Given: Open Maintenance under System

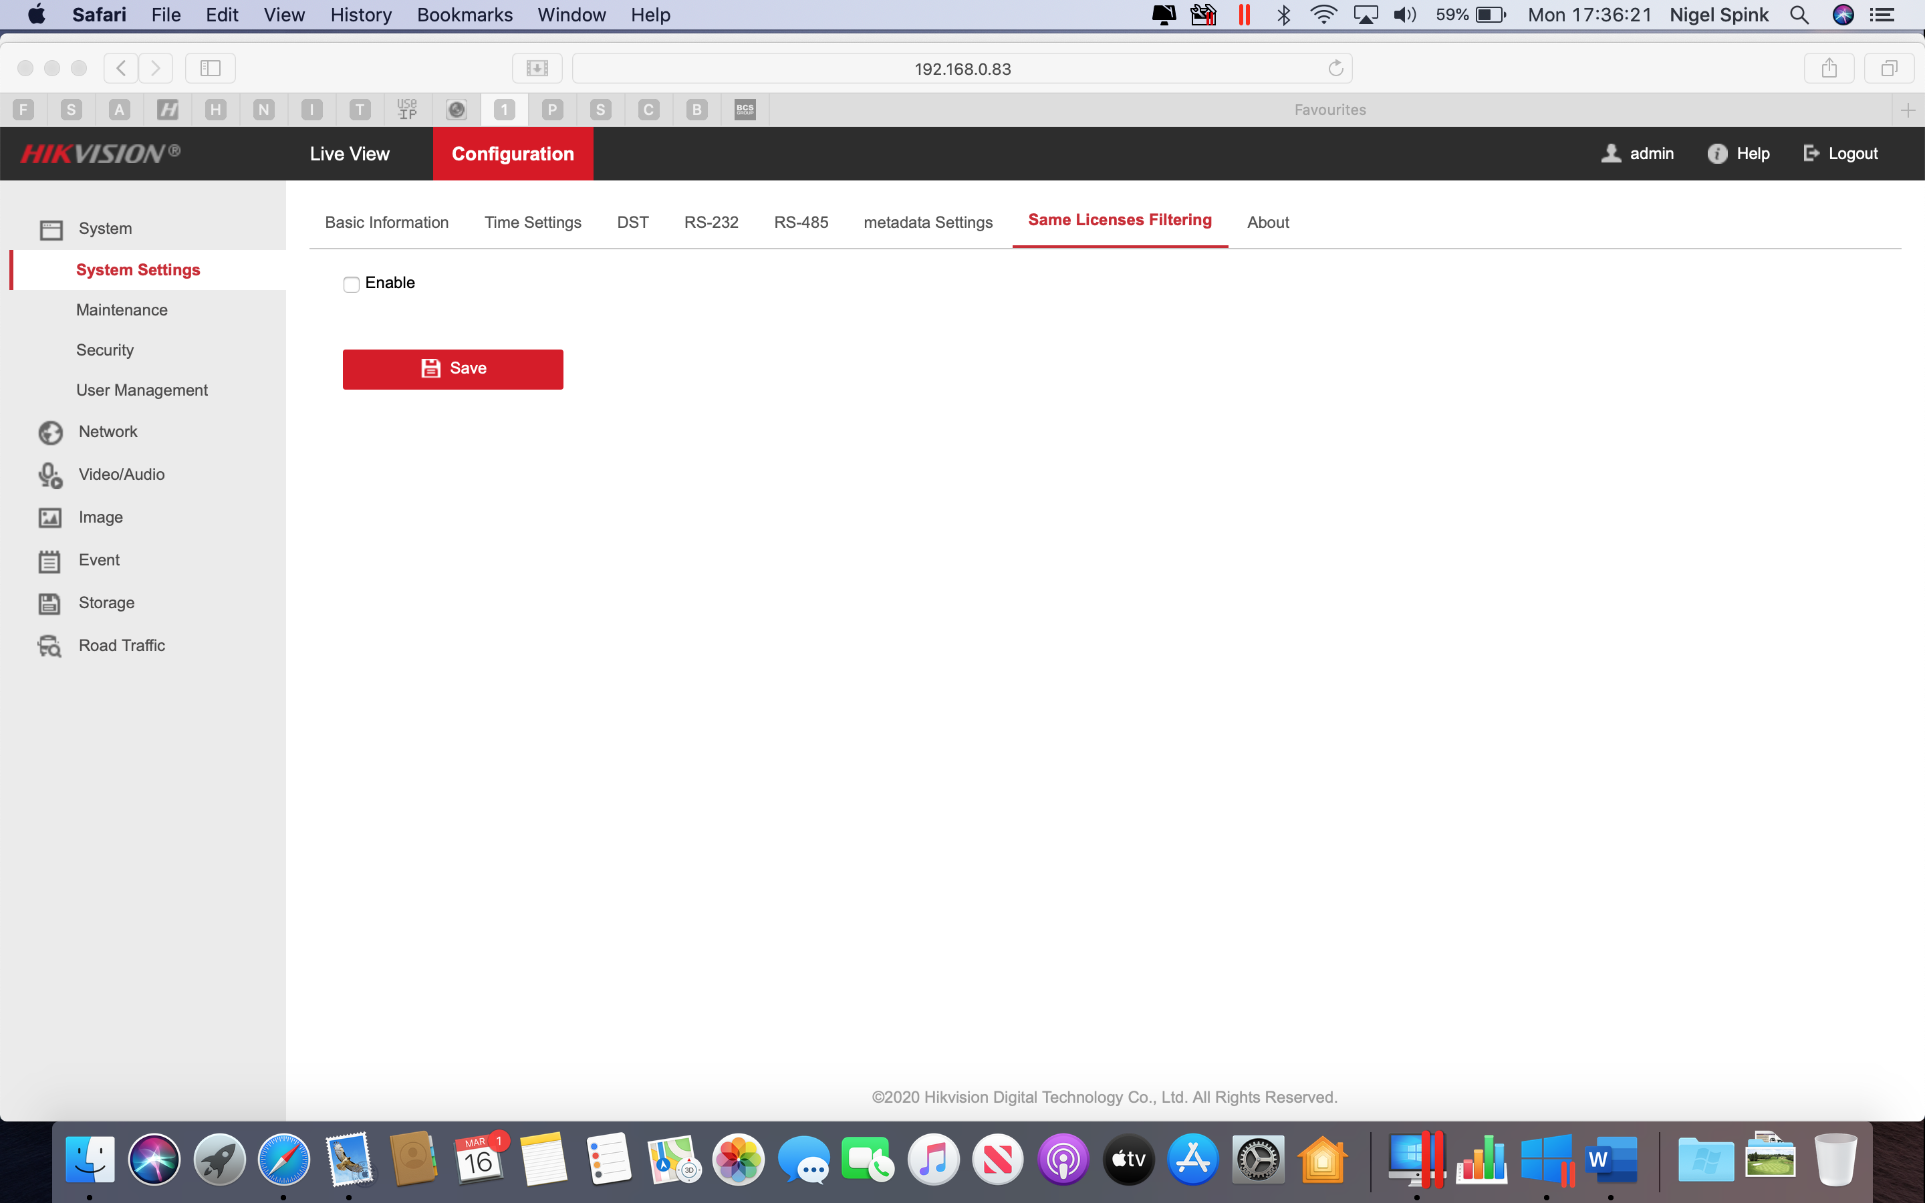Looking at the screenshot, I should (x=121, y=310).
